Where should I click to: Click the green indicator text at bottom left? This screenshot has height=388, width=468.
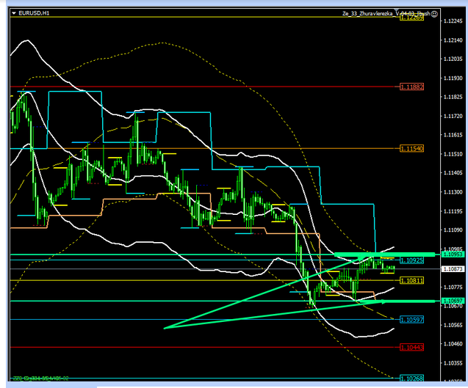click(42, 378)
